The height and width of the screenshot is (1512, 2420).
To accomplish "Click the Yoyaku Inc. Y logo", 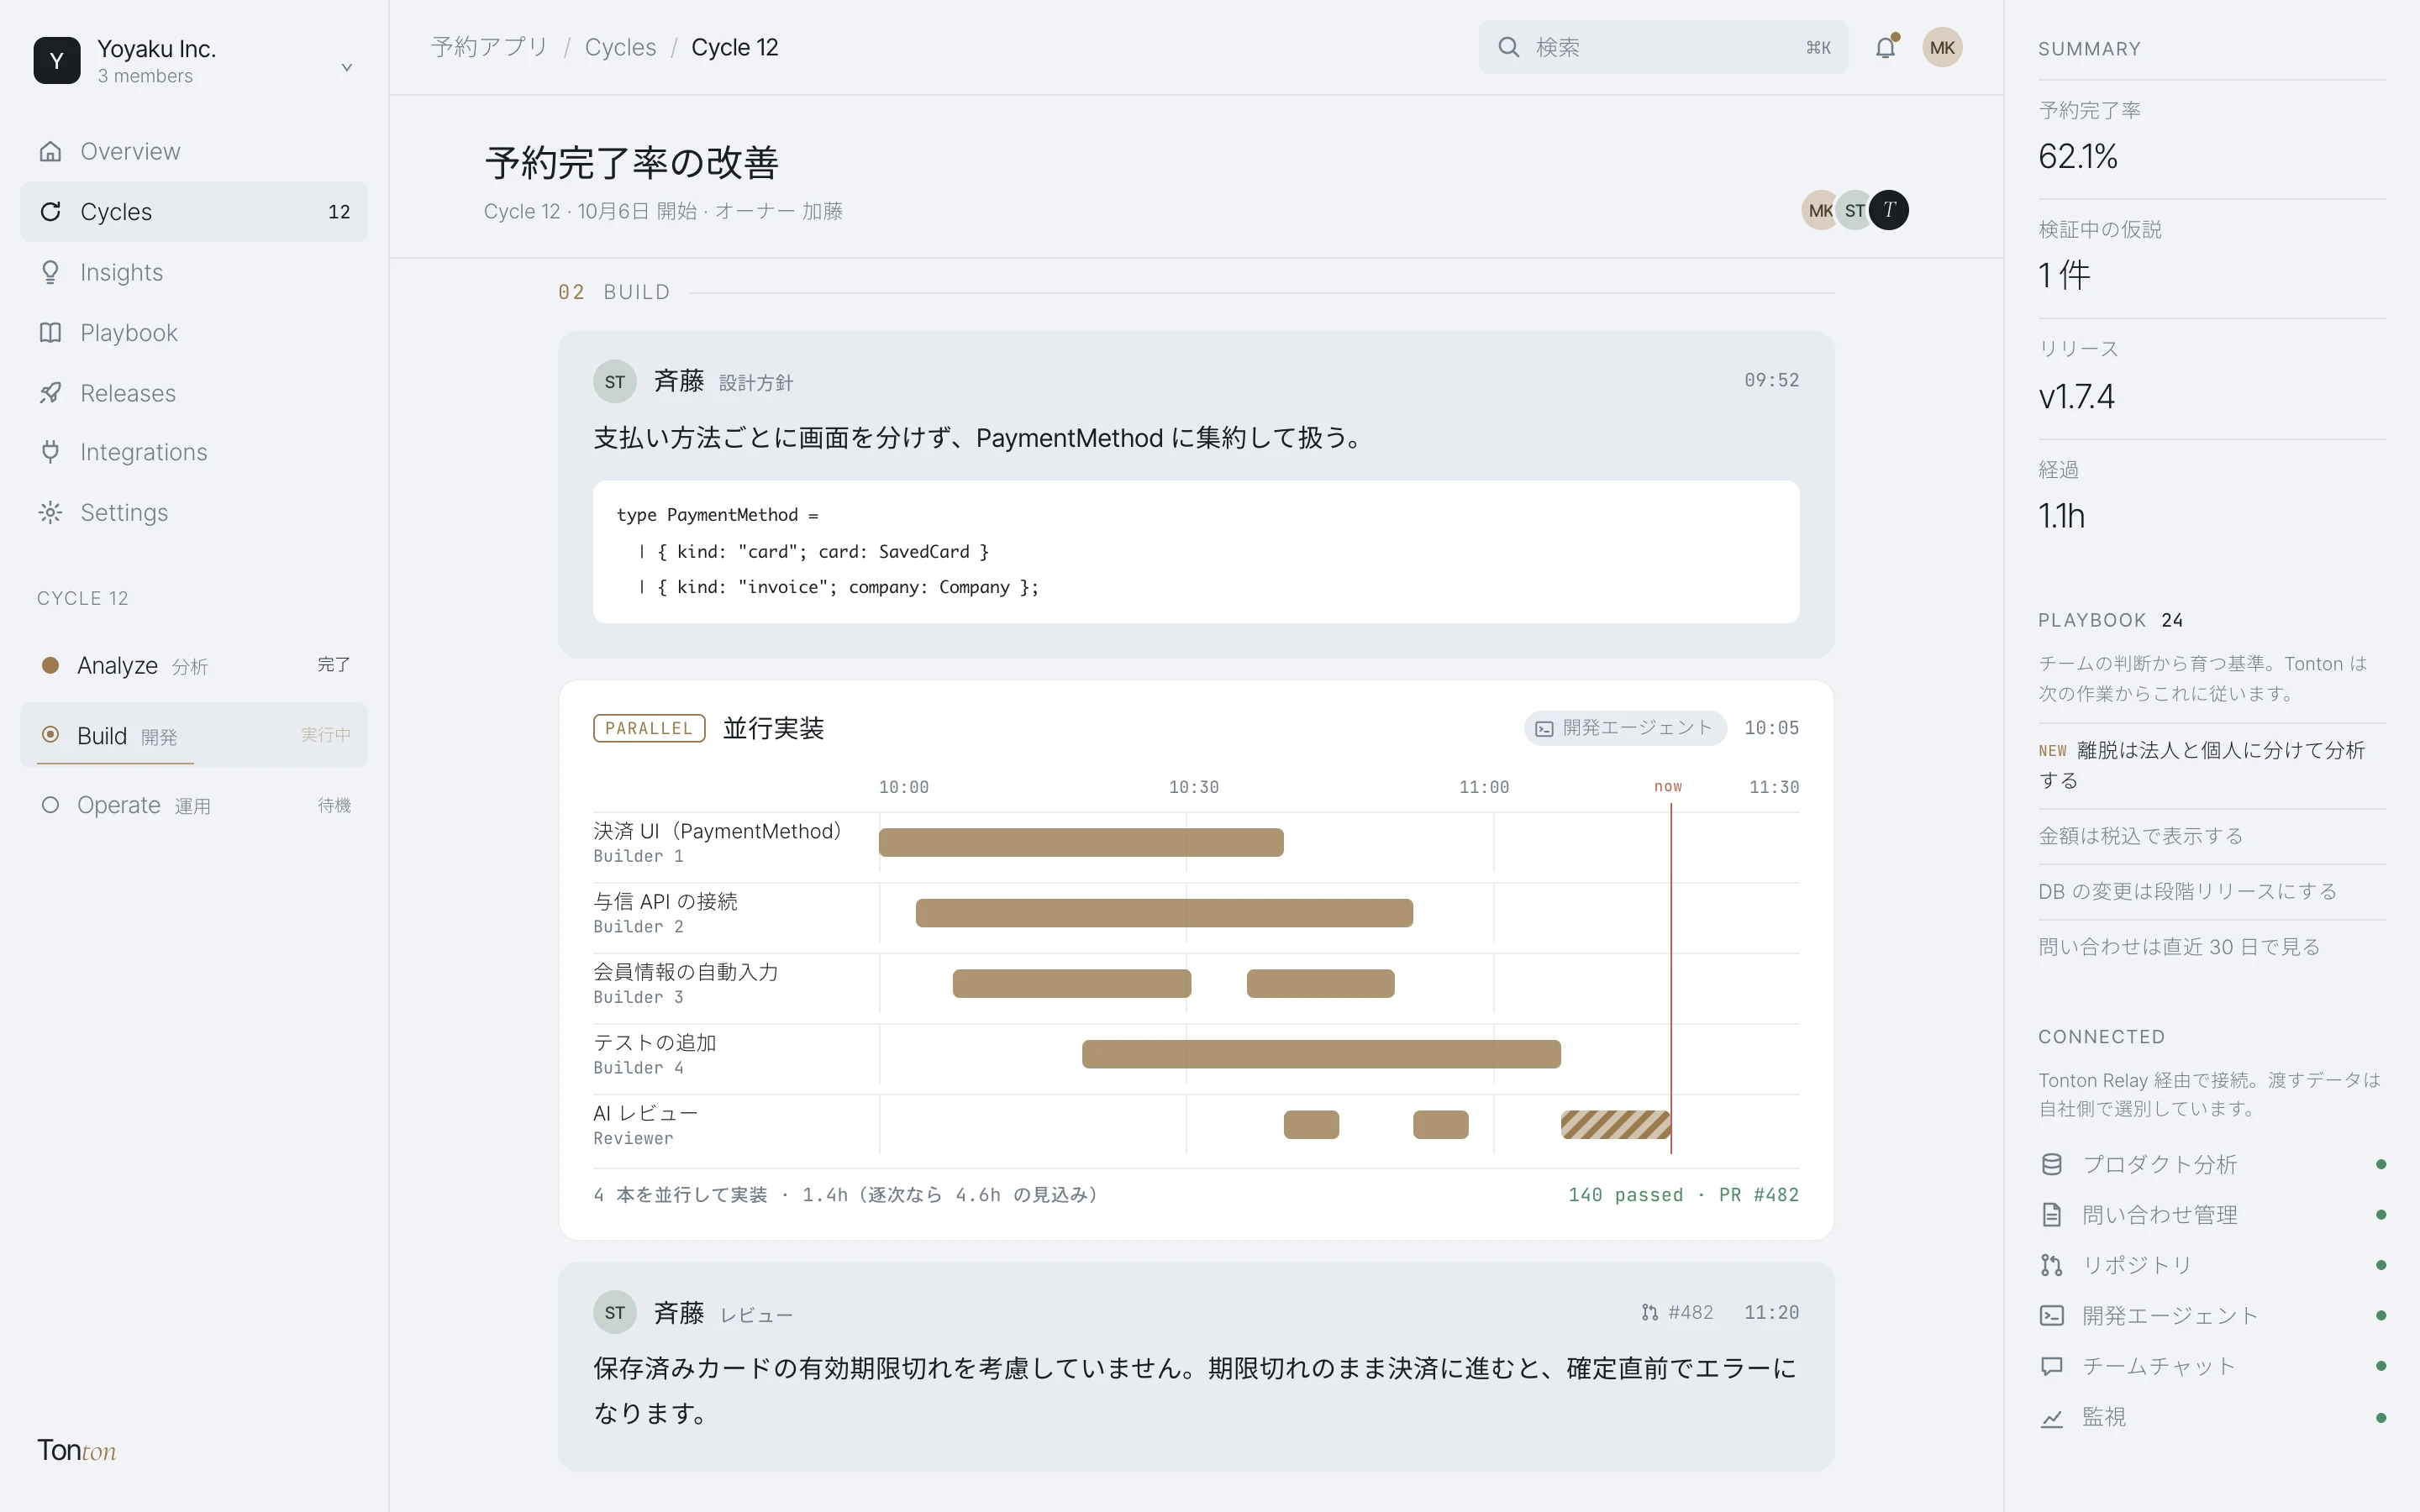I will 57,60.
